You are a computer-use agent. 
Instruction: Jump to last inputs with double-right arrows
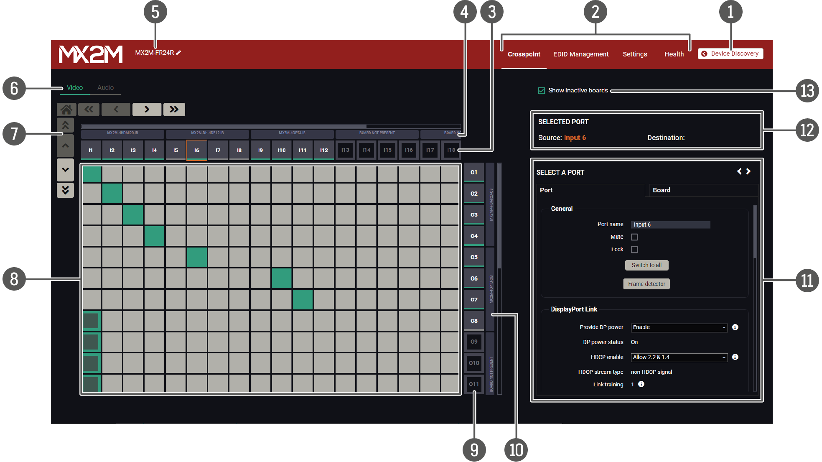pos(174,110)
